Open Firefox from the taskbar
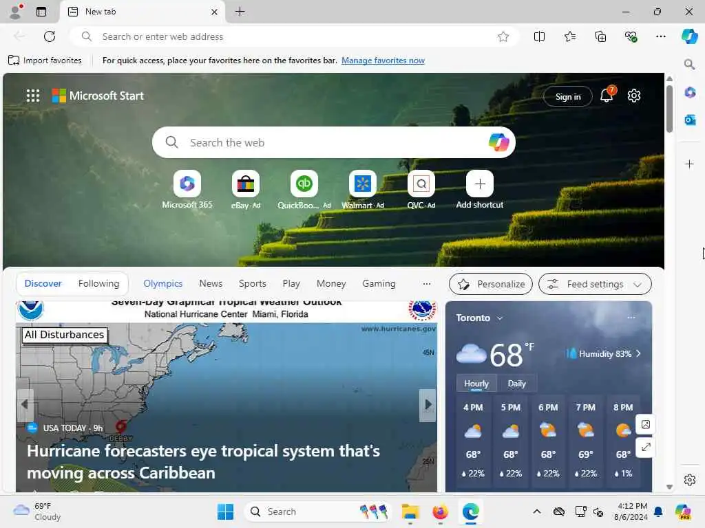The width and height of the screenshot is (705, 528). [x=440, y=511]
